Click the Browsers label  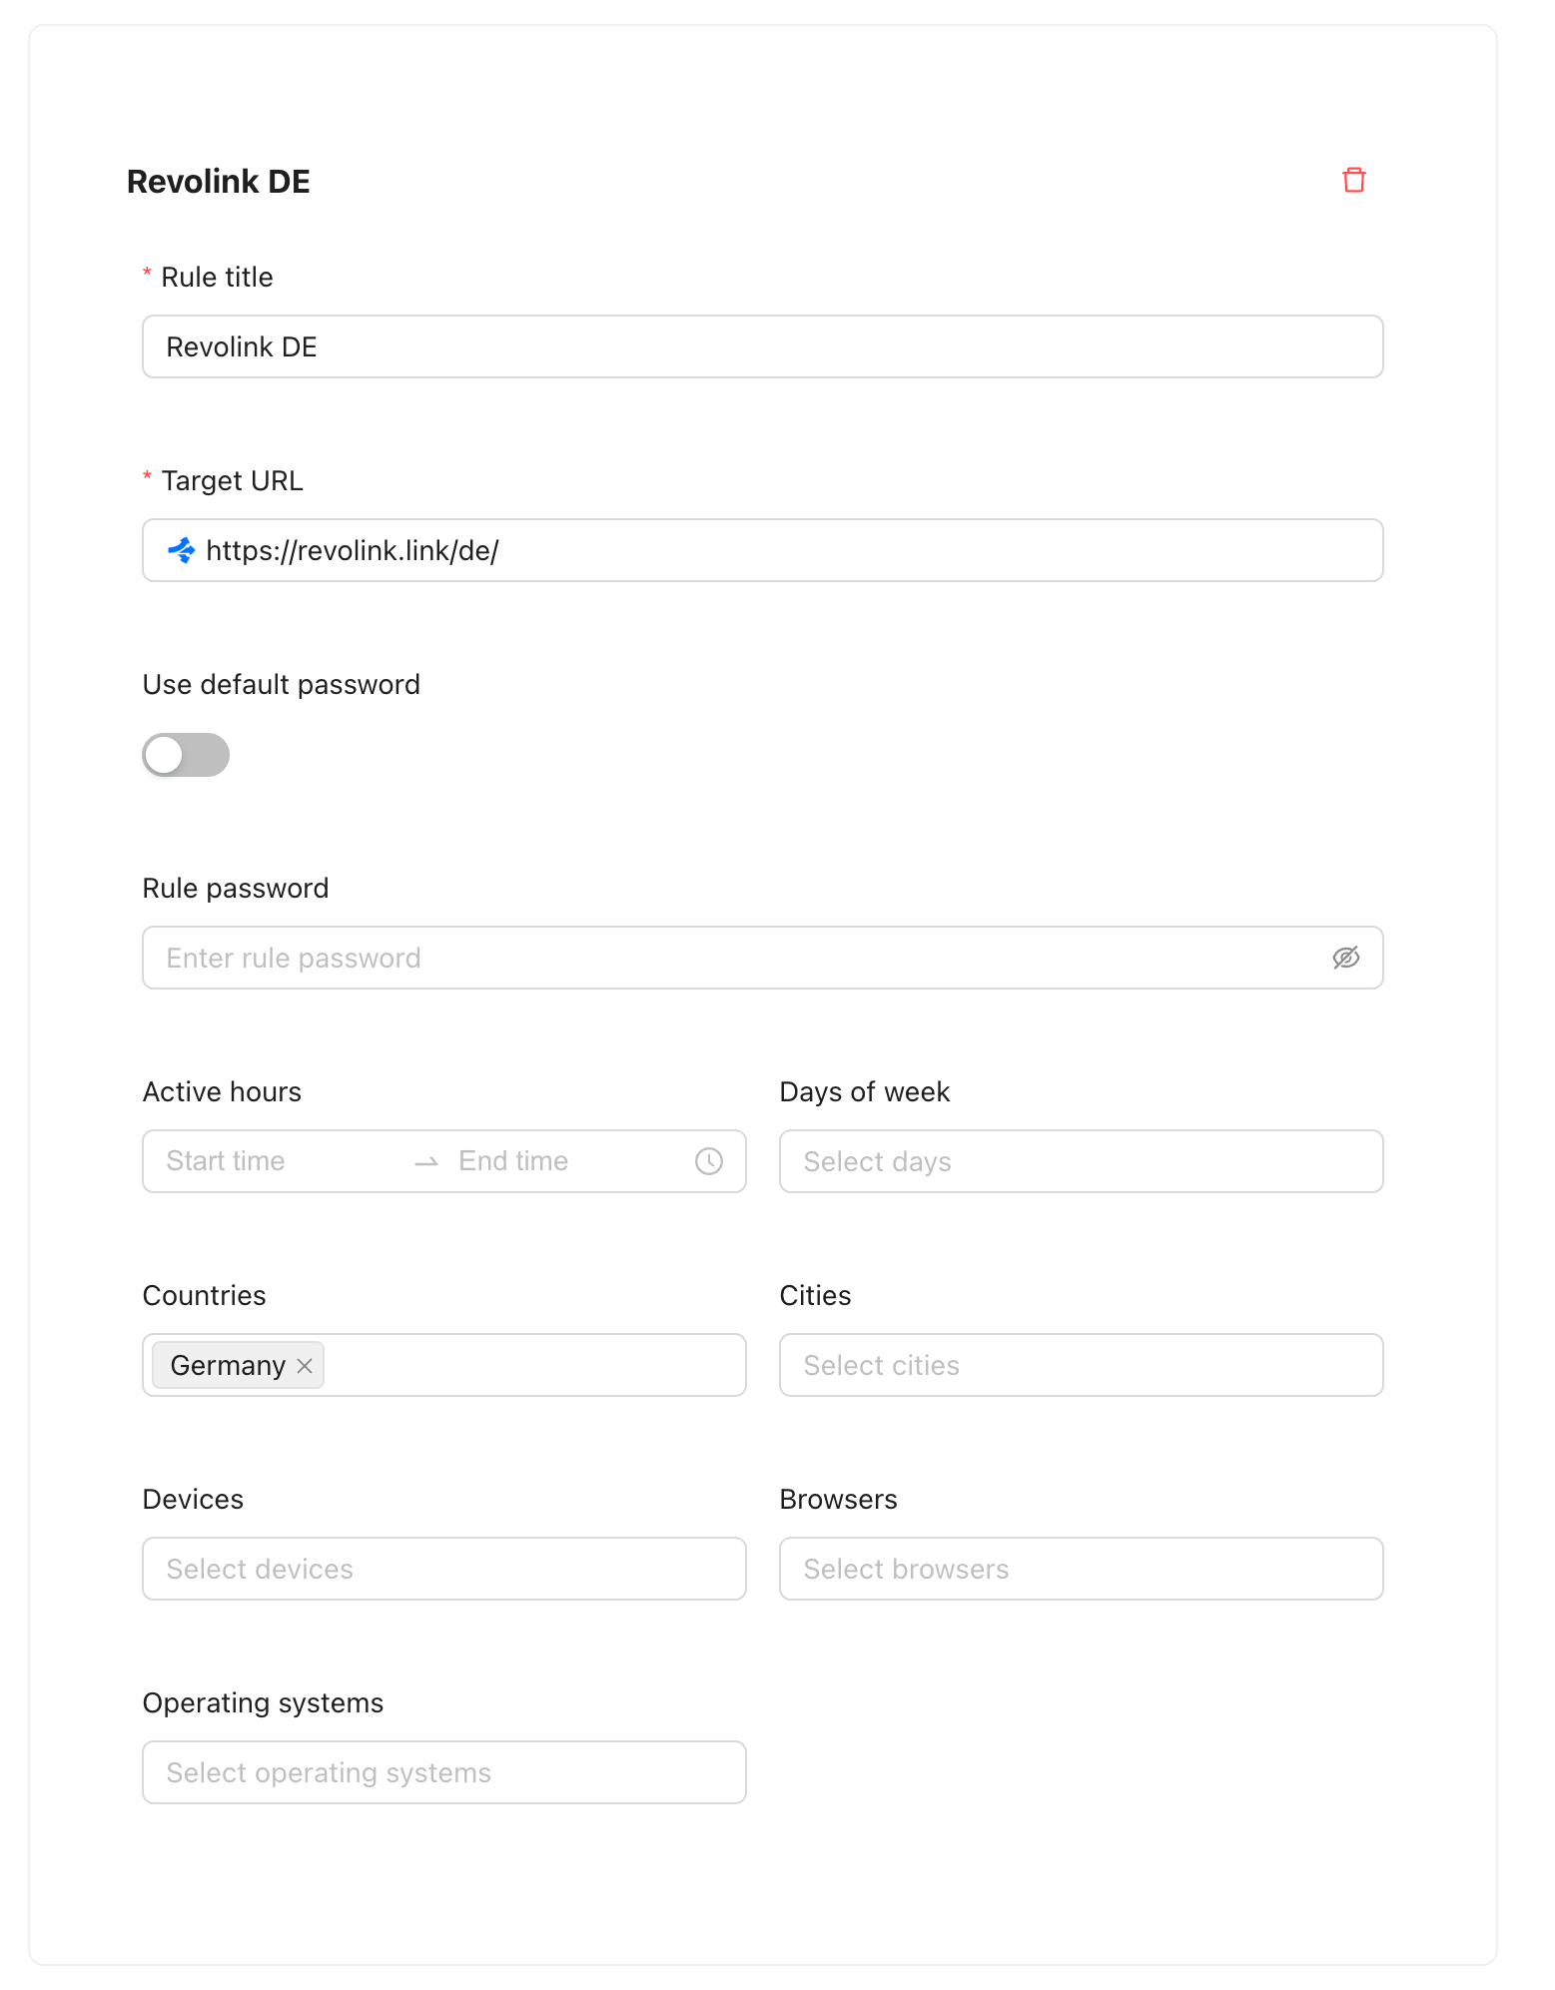click(839, 1500)
